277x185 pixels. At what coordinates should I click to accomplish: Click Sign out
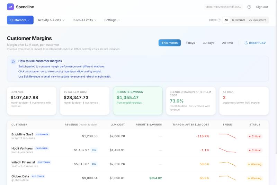(262, 7)
